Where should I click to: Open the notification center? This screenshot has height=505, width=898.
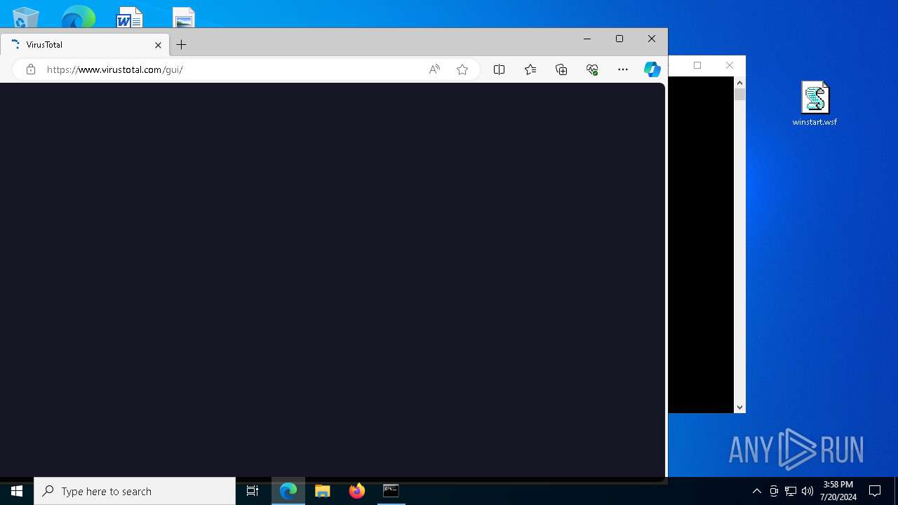pyautogui.click(x=875, y=491)
